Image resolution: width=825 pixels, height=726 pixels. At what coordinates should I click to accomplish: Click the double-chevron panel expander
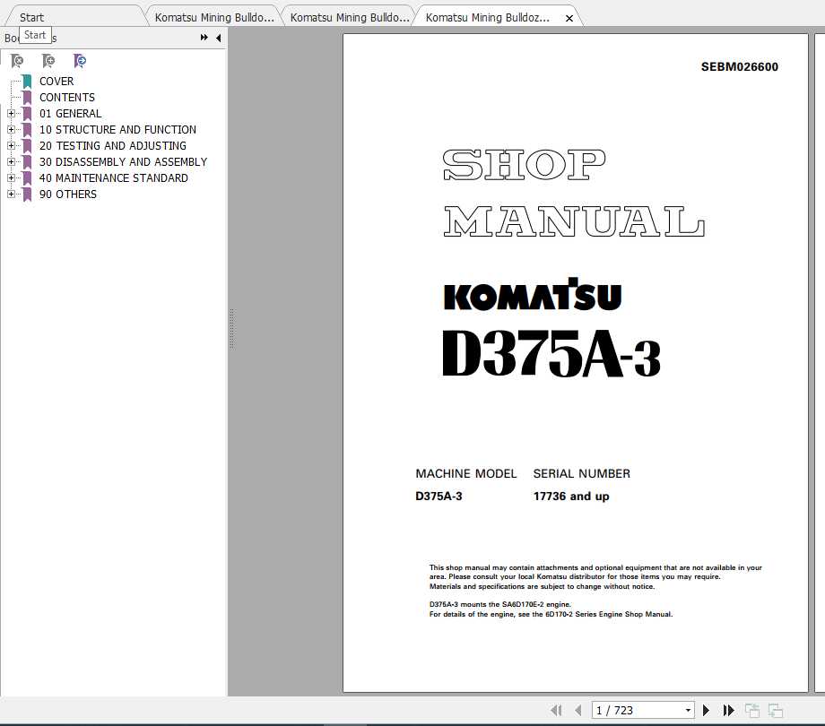pos(204,38)
